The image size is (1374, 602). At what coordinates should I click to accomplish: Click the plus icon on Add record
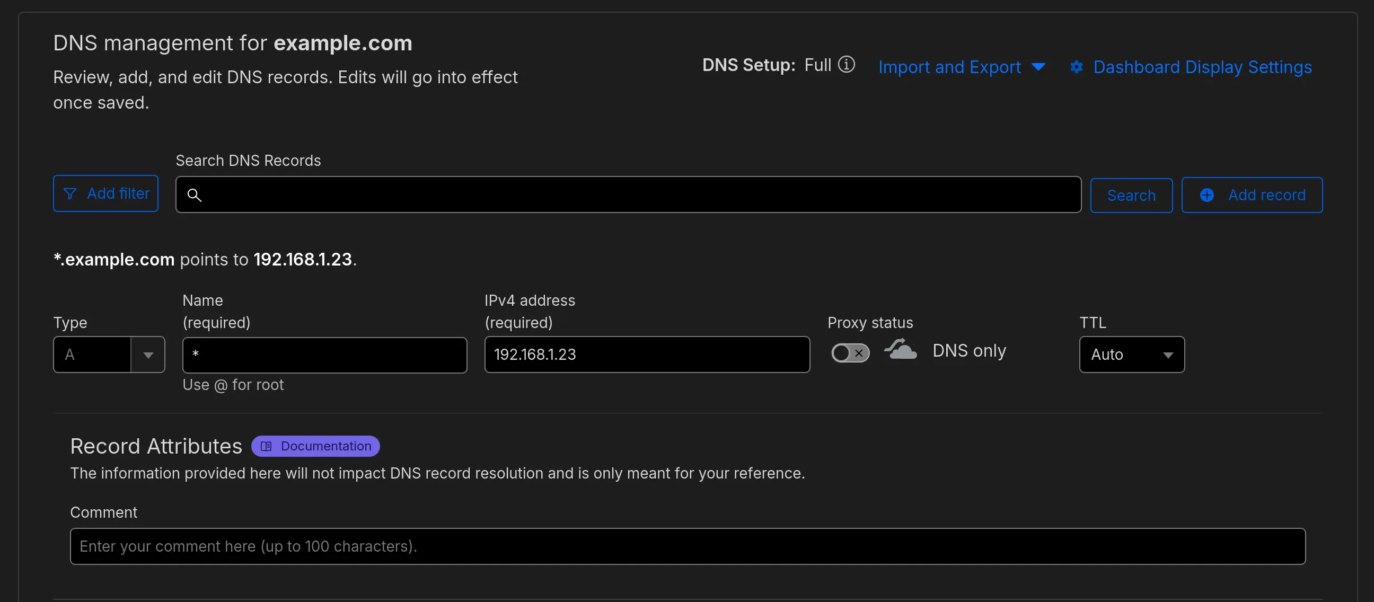click(1207, 194)
